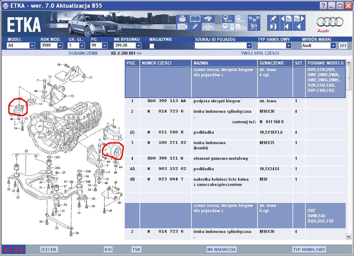The height and width of the screenshot is (256, 354).
Task: Expand the WYBÓR MARKI dropdown showing Audi
Action: (333, 45)
